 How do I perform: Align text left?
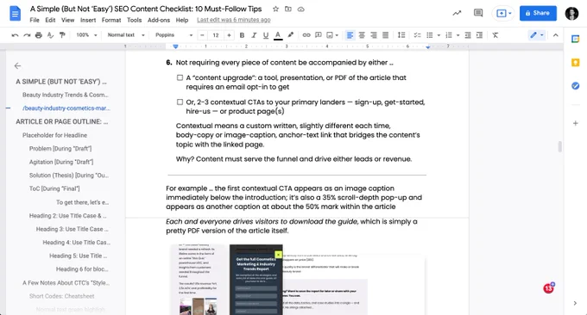pyautogui.click(x=350, y=35)
